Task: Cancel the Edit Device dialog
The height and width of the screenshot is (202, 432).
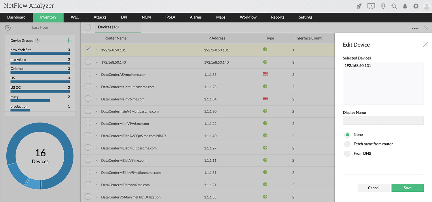Action: click(x=374, y=188)
